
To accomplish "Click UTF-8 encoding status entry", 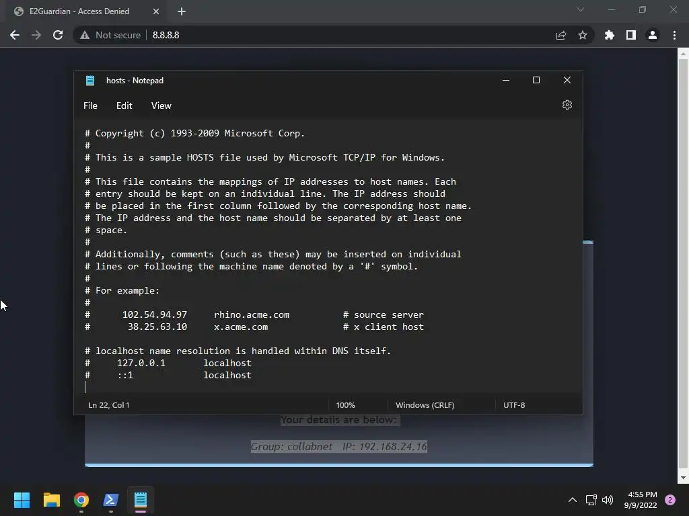I will coord(514,405).
